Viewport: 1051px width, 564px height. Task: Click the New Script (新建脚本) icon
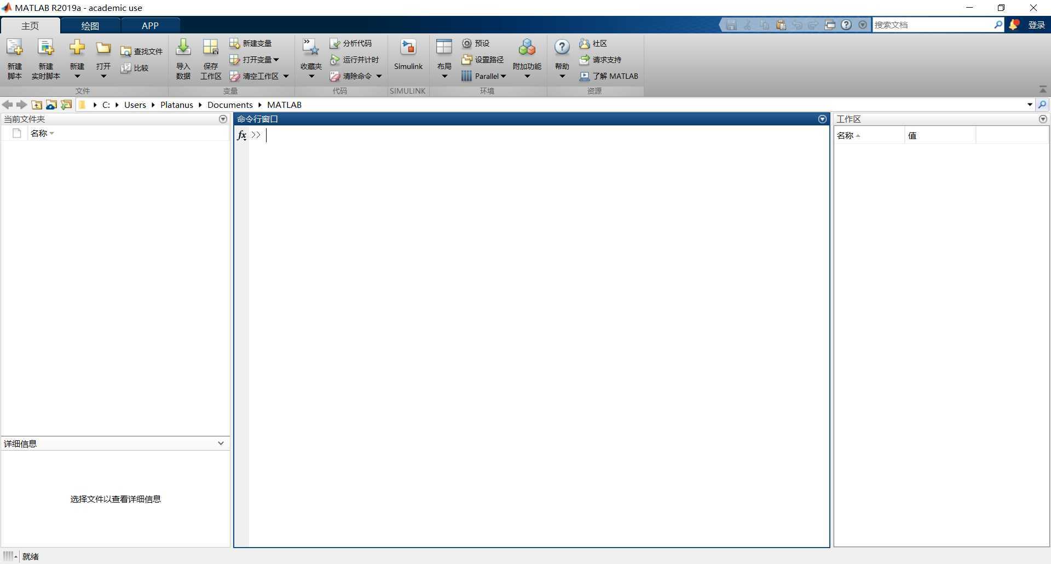tap(15, 48)
